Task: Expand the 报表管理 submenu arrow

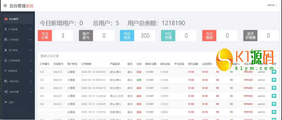Action: [31, 71]
